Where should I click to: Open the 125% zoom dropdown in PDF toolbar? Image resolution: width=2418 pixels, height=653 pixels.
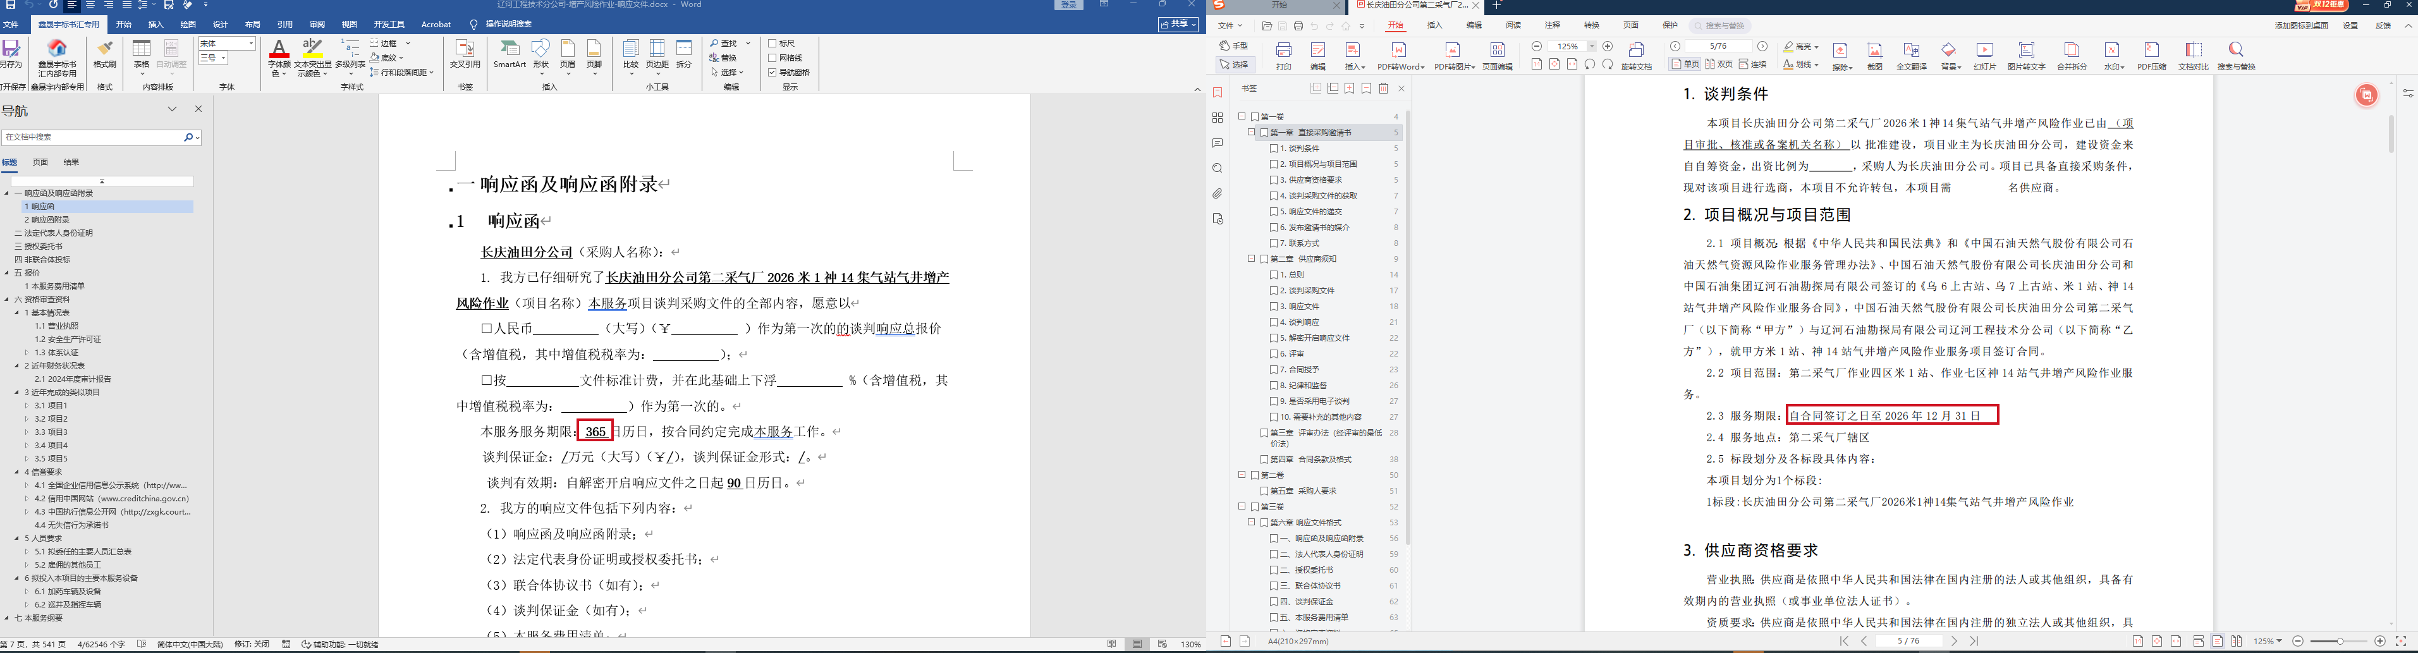click(1591, 46)
